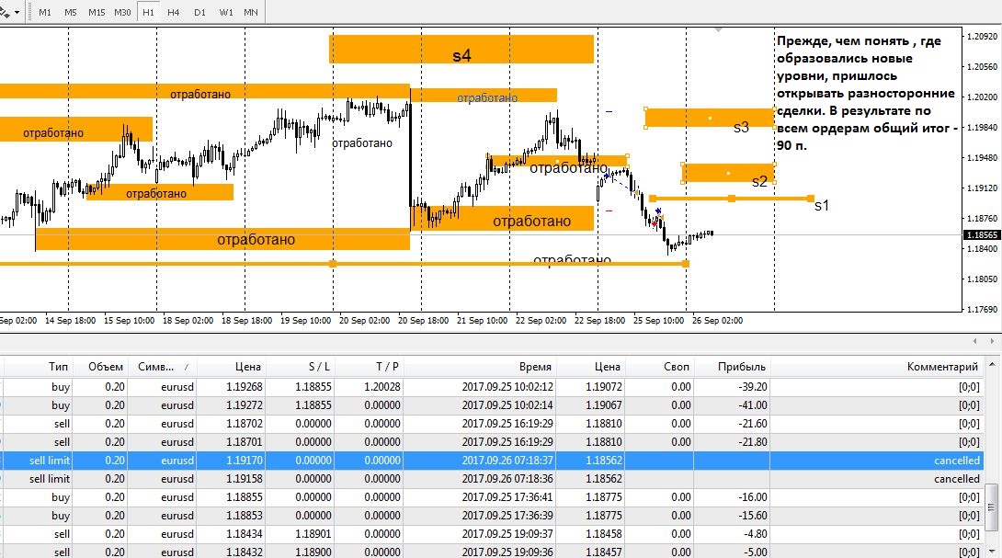The height and width of the screenshot is (558, 1002).
Task: Switch chart to M30 timeframe
Action: tap(122, 12)
